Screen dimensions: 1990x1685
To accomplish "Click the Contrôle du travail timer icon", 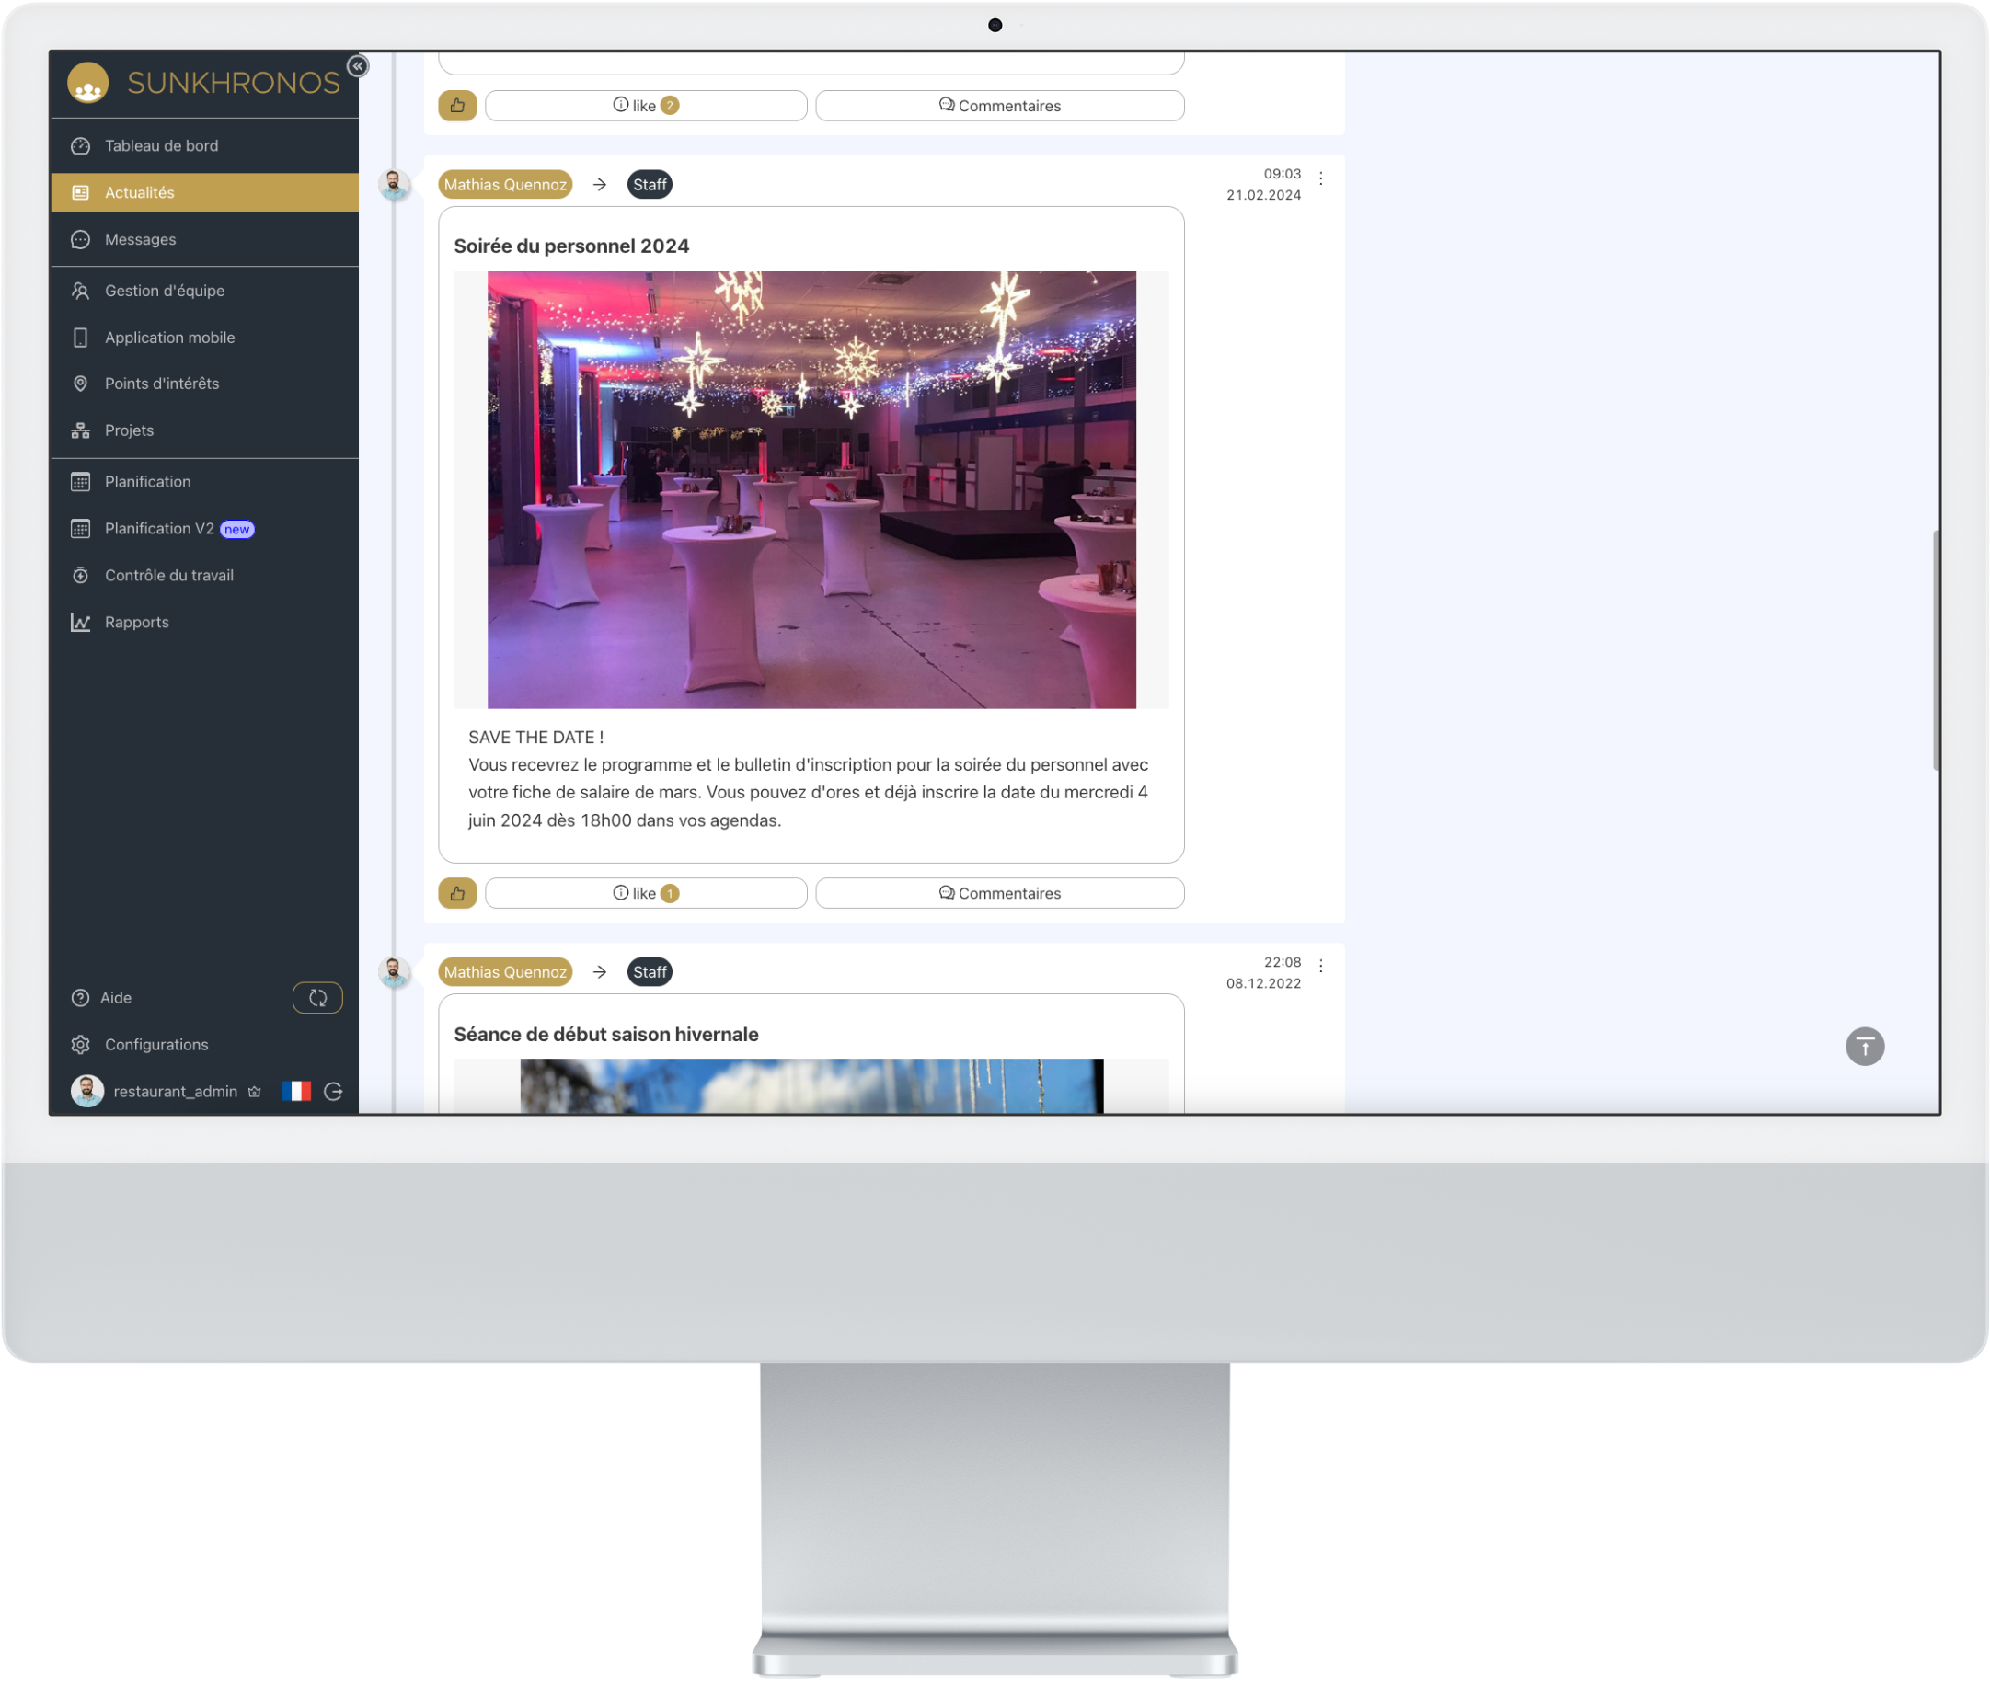I will click(80, 576).
